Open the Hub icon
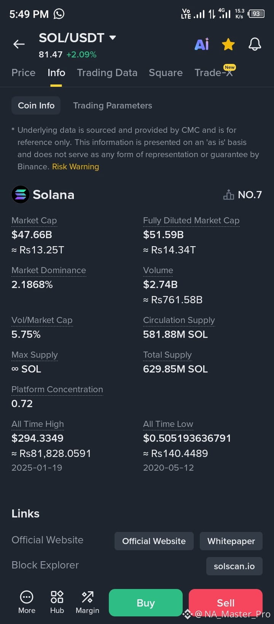The image size is (274, 624). [57, 597]
